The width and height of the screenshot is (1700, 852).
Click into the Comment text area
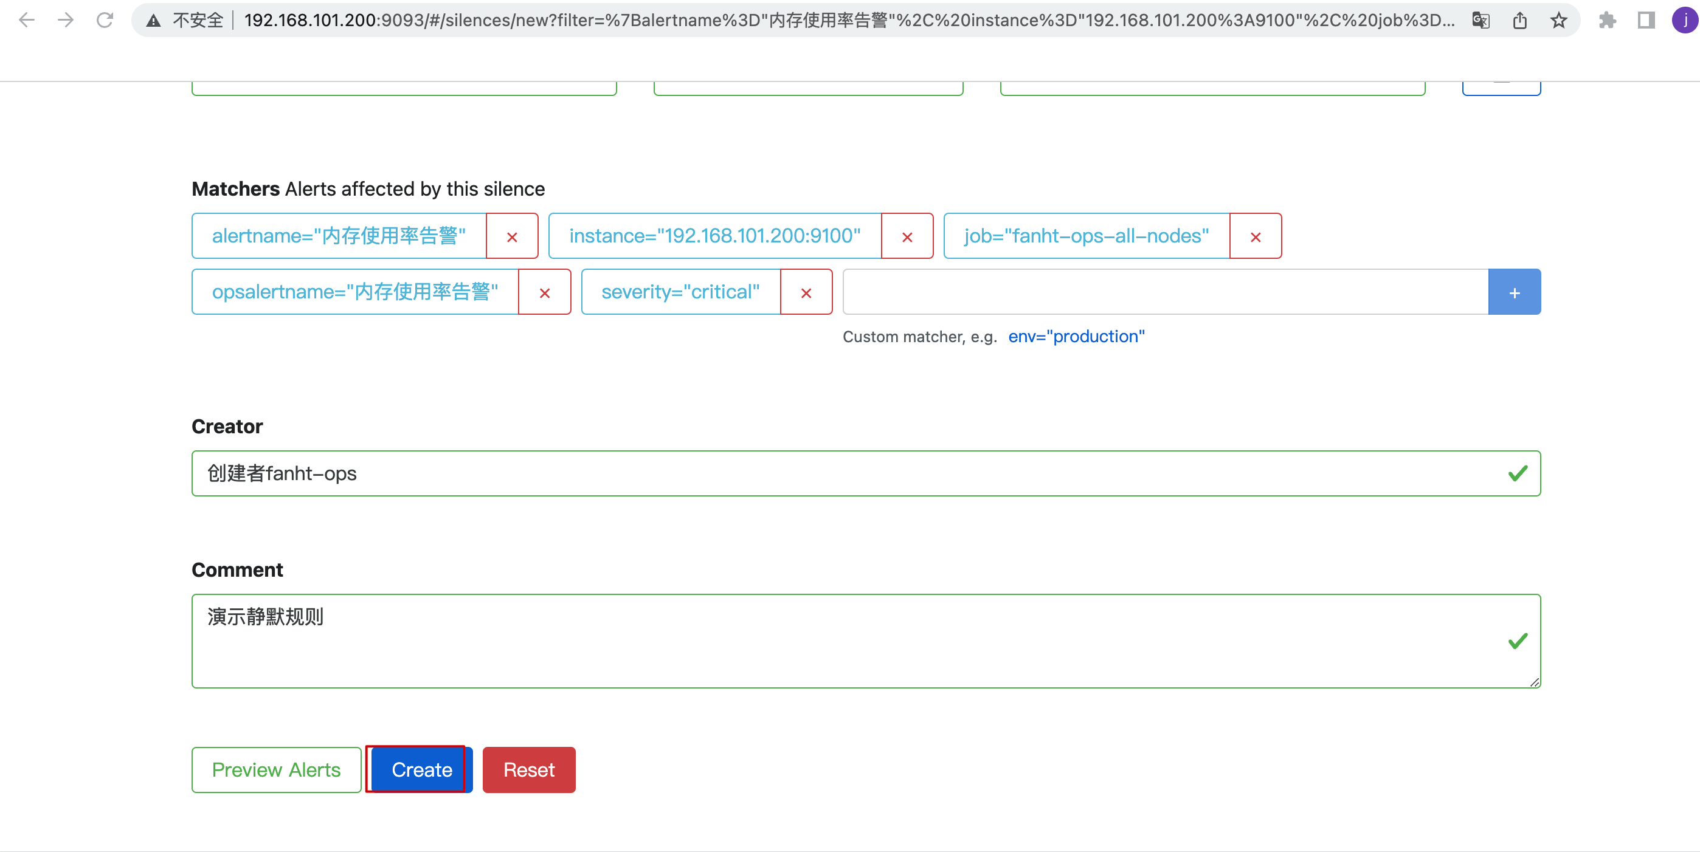pos(866,641)
